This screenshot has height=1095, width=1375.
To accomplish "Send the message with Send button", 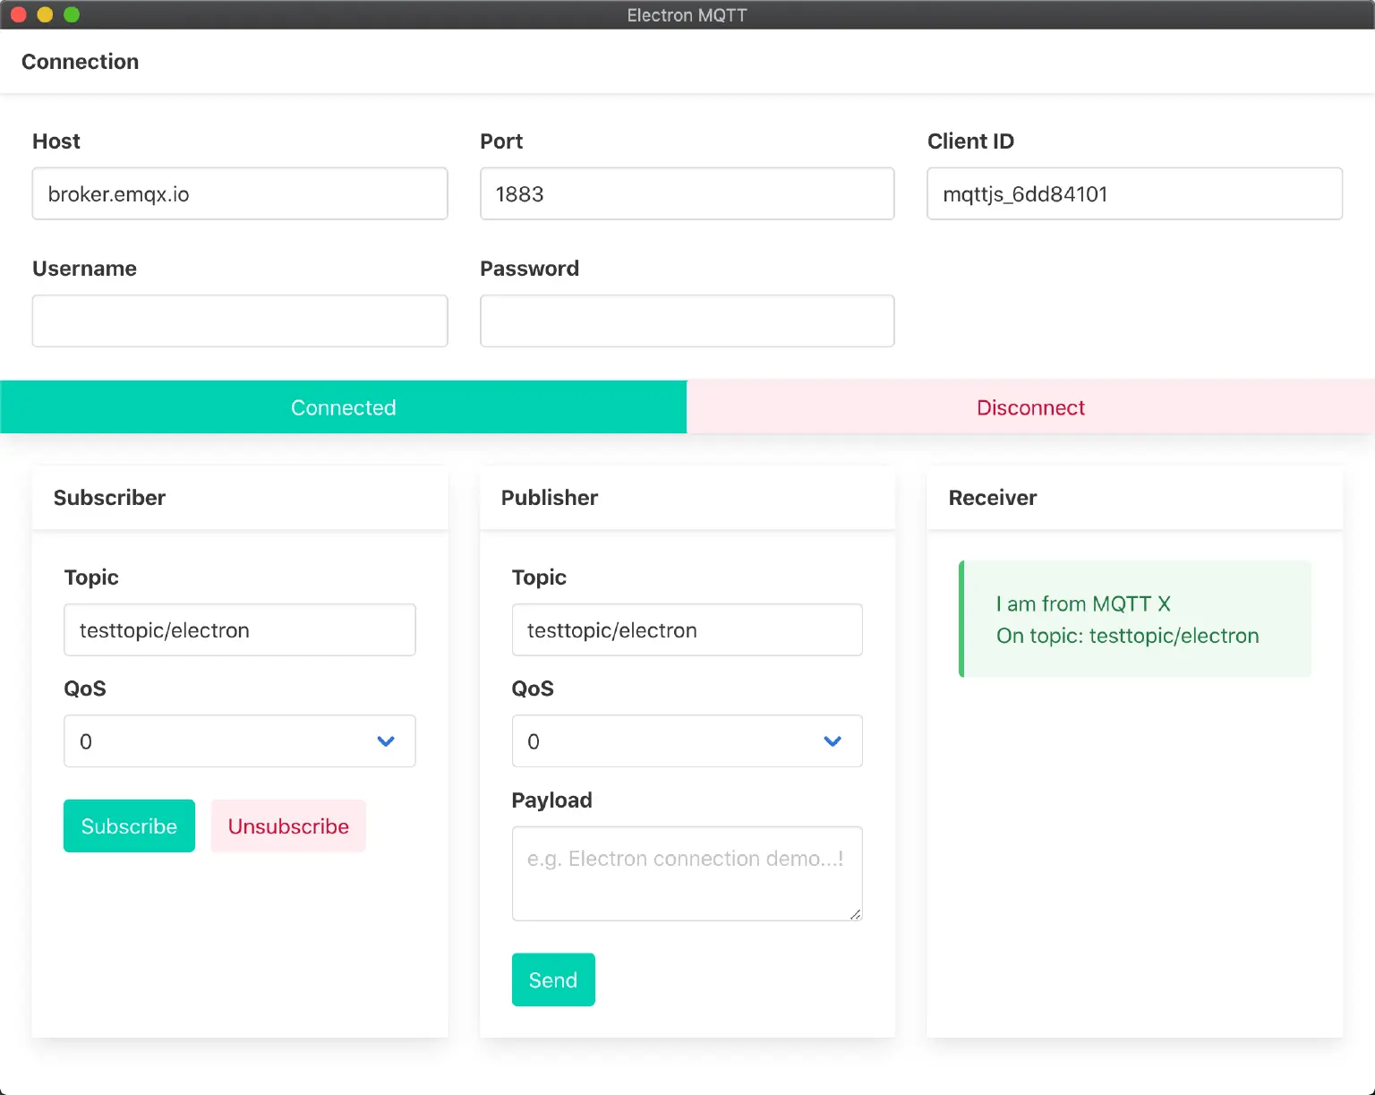I will point(553,980).
